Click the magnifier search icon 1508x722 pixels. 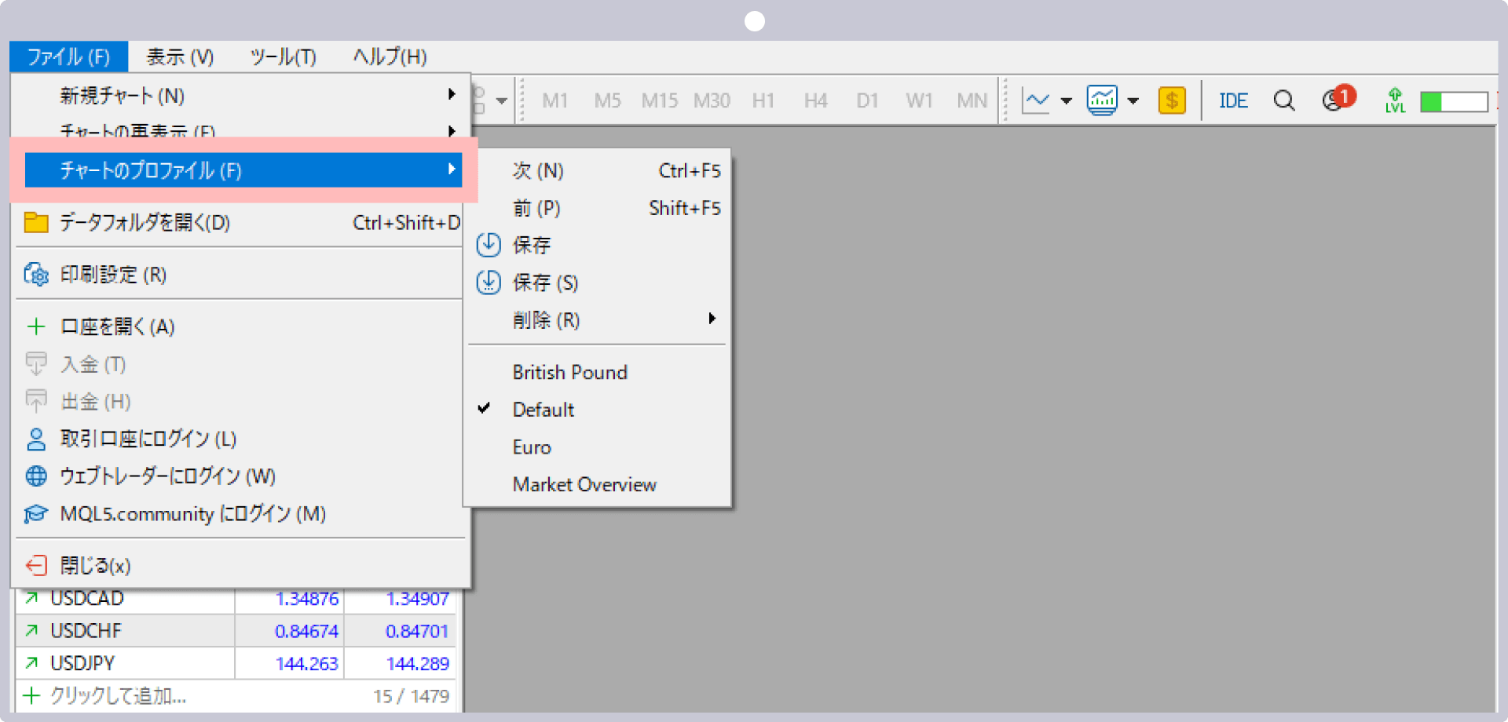click(1284, 100)
